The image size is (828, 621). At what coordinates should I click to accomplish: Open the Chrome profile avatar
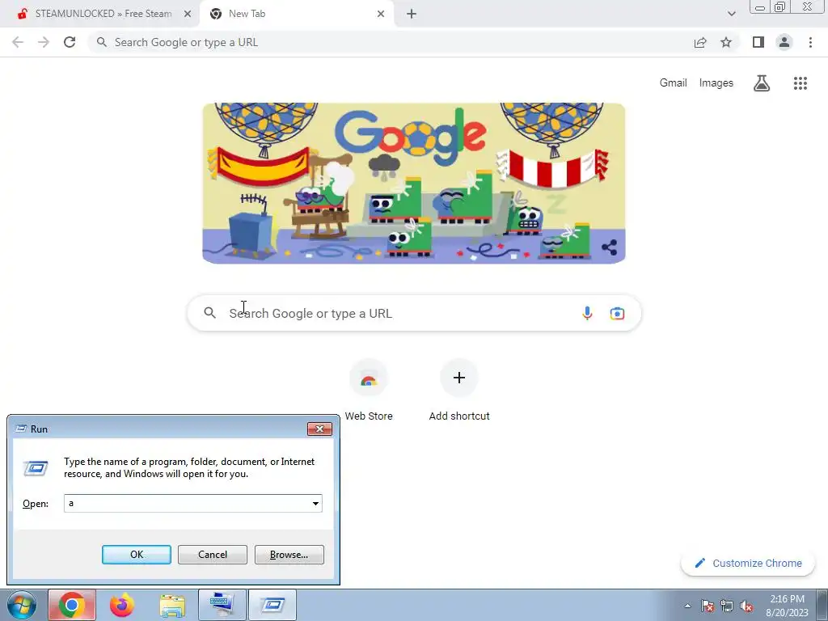784,42
